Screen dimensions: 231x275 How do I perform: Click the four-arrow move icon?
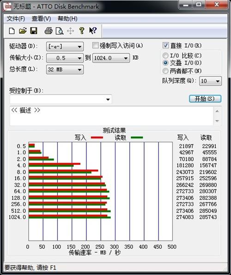[x=70, y=31]
